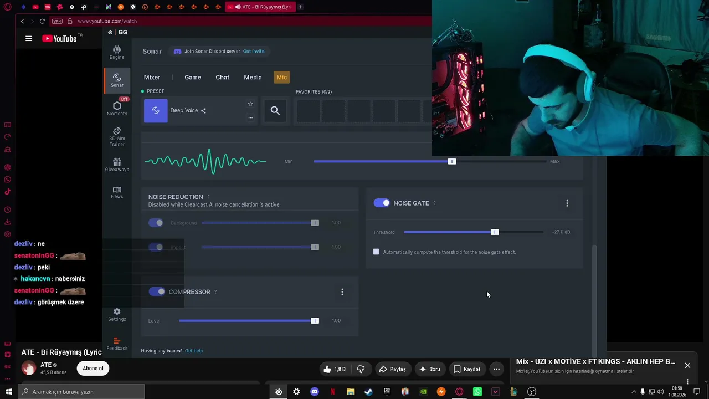
Task: Open GG Settings from the sidebar
Action: tap(117, 315)
